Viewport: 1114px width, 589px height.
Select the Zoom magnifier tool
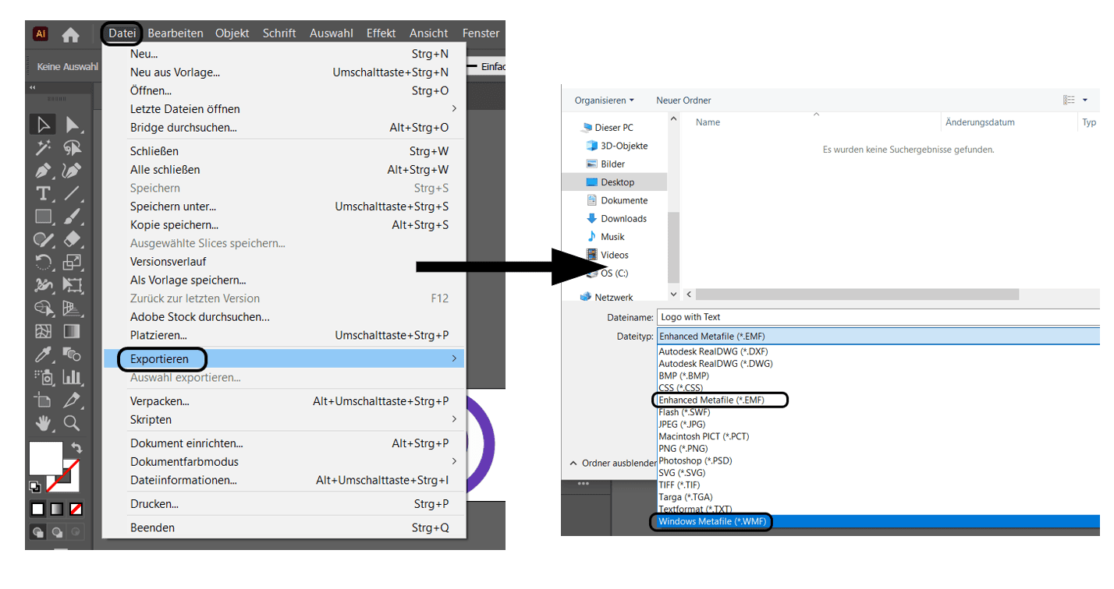(72, 423)
